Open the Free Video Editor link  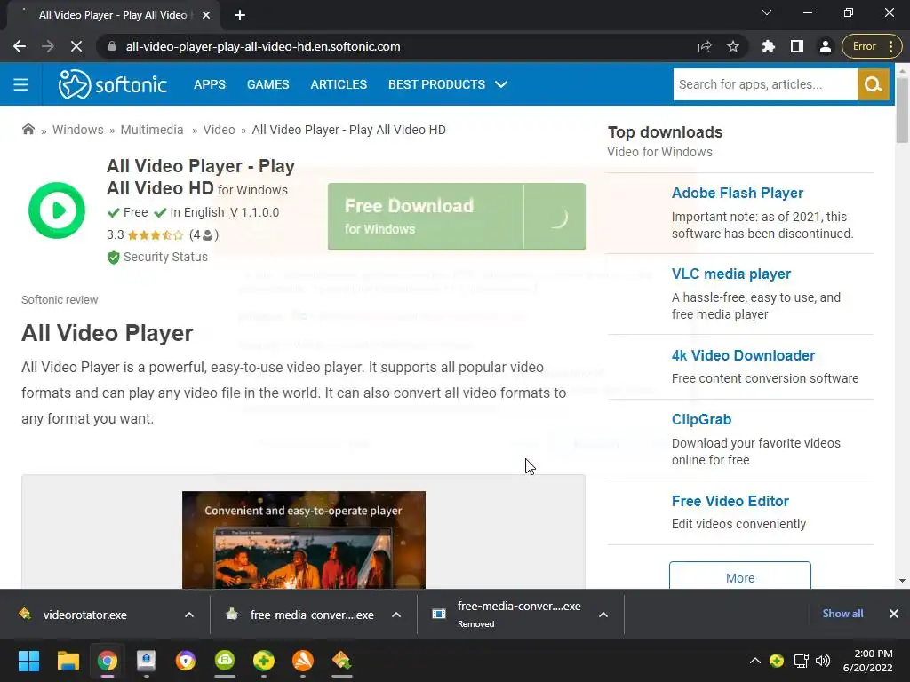pyautogui.click(x=730, y=501)
